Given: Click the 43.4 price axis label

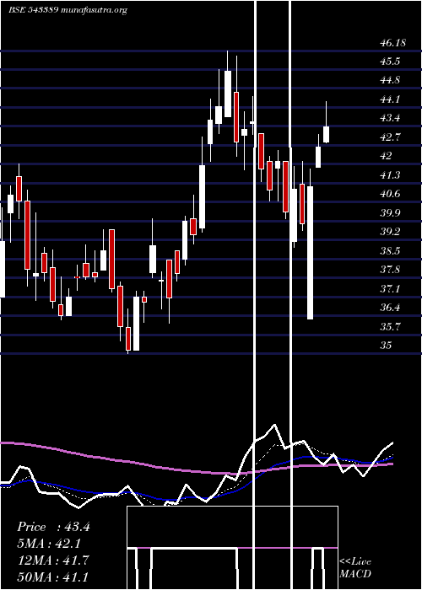Looking at the screenshot, I should (x=390, y=119).
